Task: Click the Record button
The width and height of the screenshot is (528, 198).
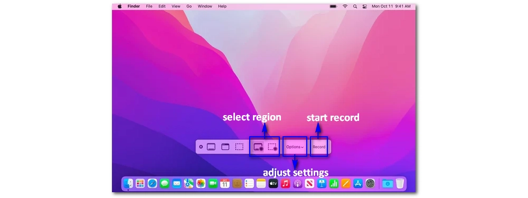Action: point(319,147)
